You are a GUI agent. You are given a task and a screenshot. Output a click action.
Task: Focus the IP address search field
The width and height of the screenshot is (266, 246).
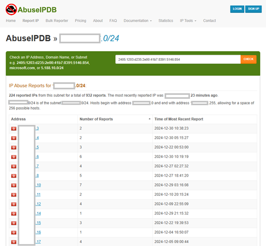[178, 59]
